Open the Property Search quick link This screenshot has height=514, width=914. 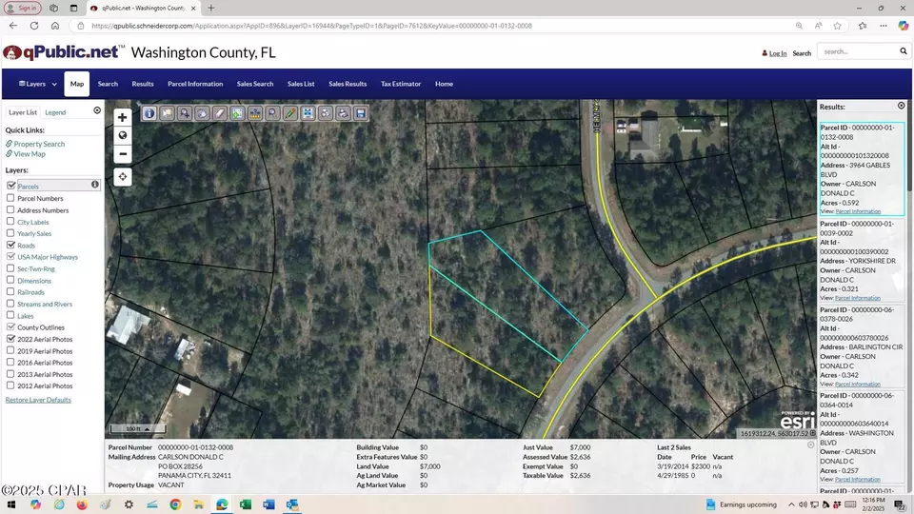pyautogui.click(x=39, y=144)
